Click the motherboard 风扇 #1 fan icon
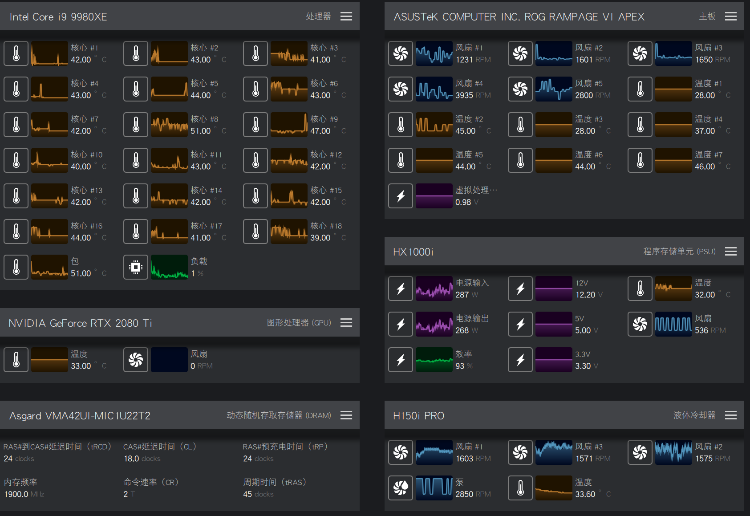This screenshot has height=516, width=750. (401, 53)
